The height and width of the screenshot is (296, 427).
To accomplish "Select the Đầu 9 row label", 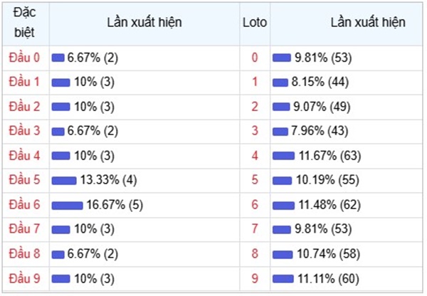I will click(x=25, y=278).
